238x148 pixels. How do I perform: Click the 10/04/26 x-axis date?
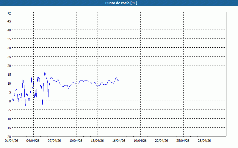coord(76,141)
